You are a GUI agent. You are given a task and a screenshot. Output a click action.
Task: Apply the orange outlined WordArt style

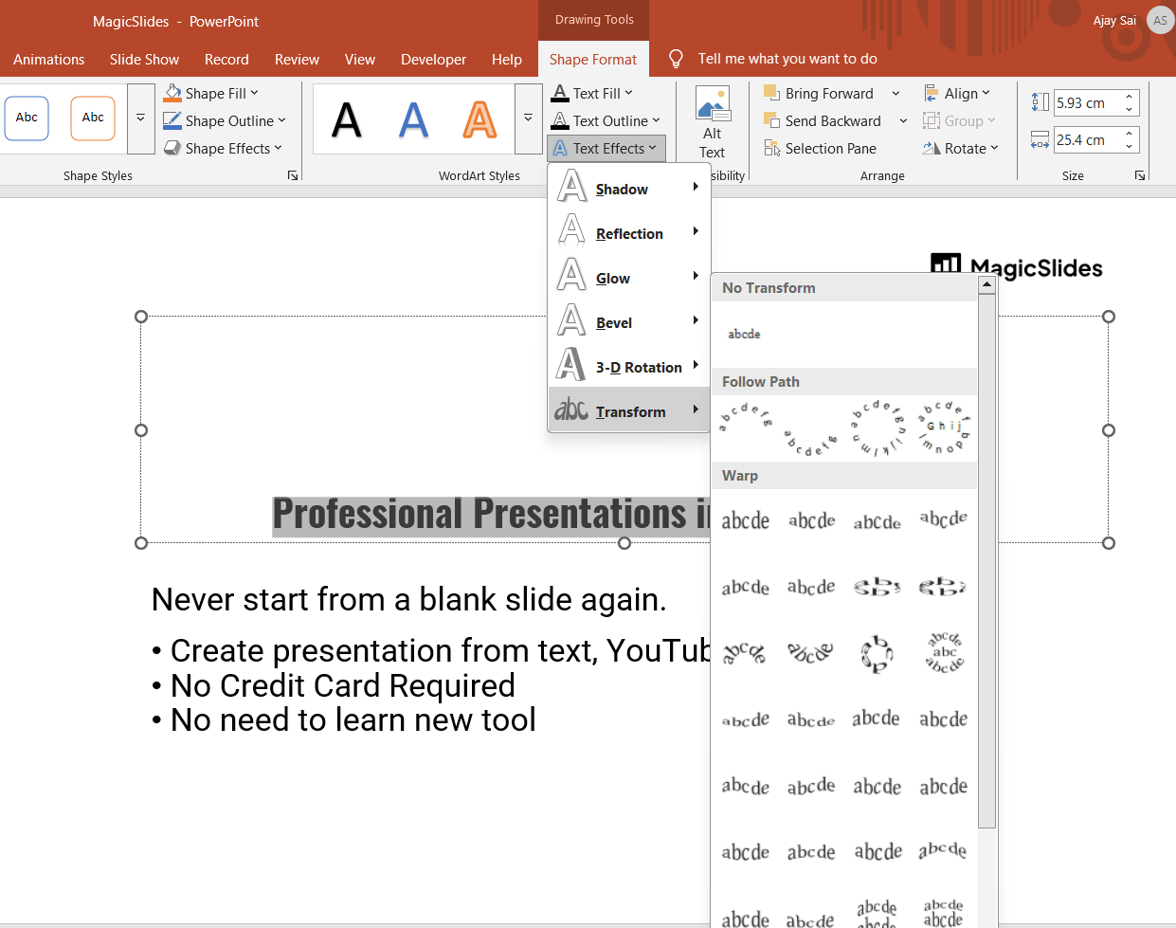(x=479, y=119)
